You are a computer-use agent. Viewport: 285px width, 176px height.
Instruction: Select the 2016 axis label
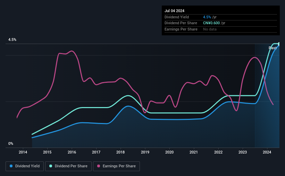point(72,152)
